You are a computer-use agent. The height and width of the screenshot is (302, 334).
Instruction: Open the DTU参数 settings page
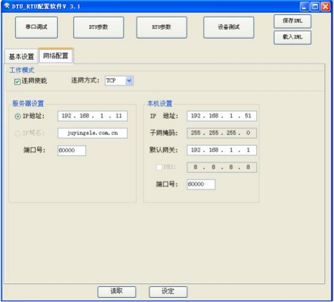click(x=99, y=27)
